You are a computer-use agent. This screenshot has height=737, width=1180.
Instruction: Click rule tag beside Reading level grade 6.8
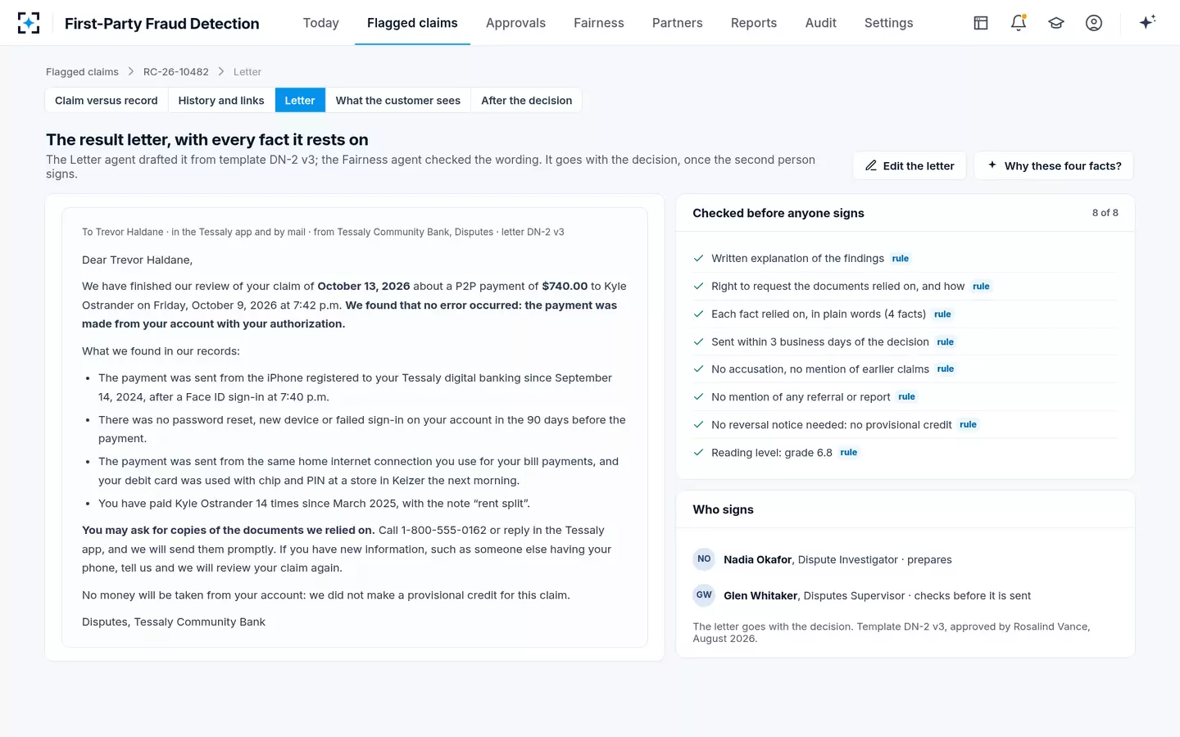849,453
